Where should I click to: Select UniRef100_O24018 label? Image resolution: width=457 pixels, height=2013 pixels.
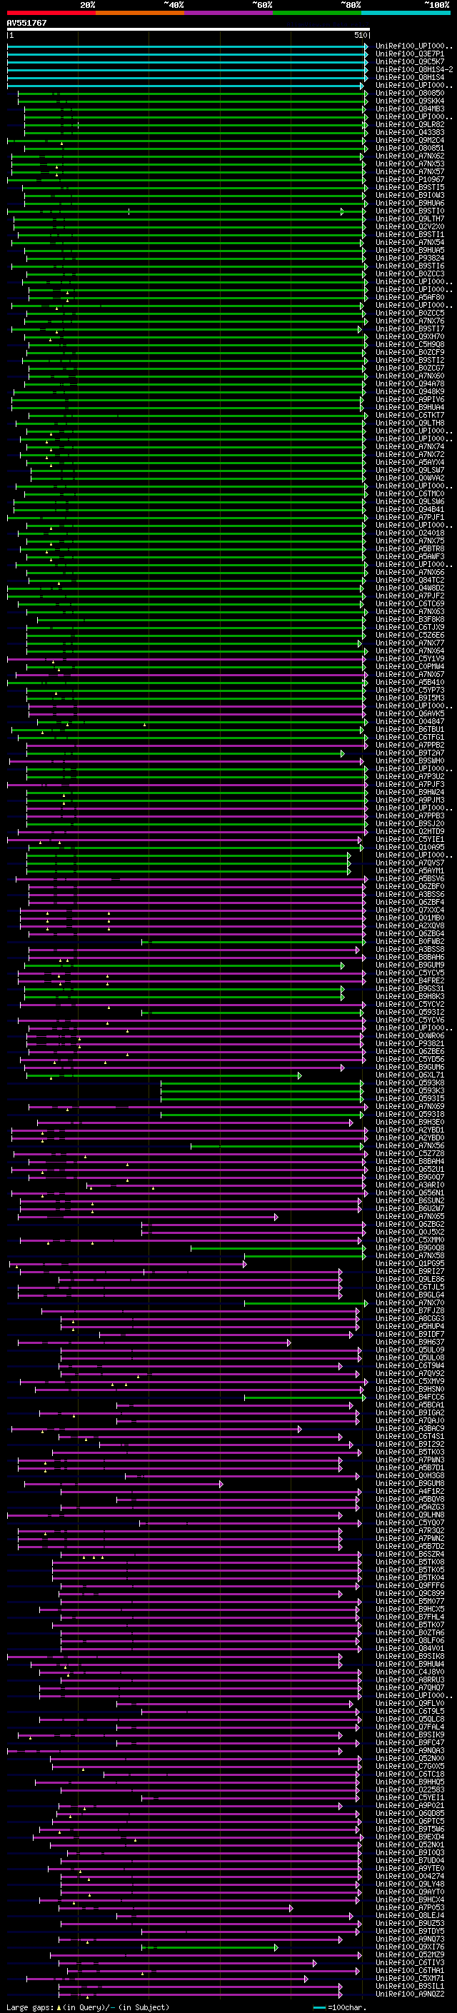coord(410,533)
